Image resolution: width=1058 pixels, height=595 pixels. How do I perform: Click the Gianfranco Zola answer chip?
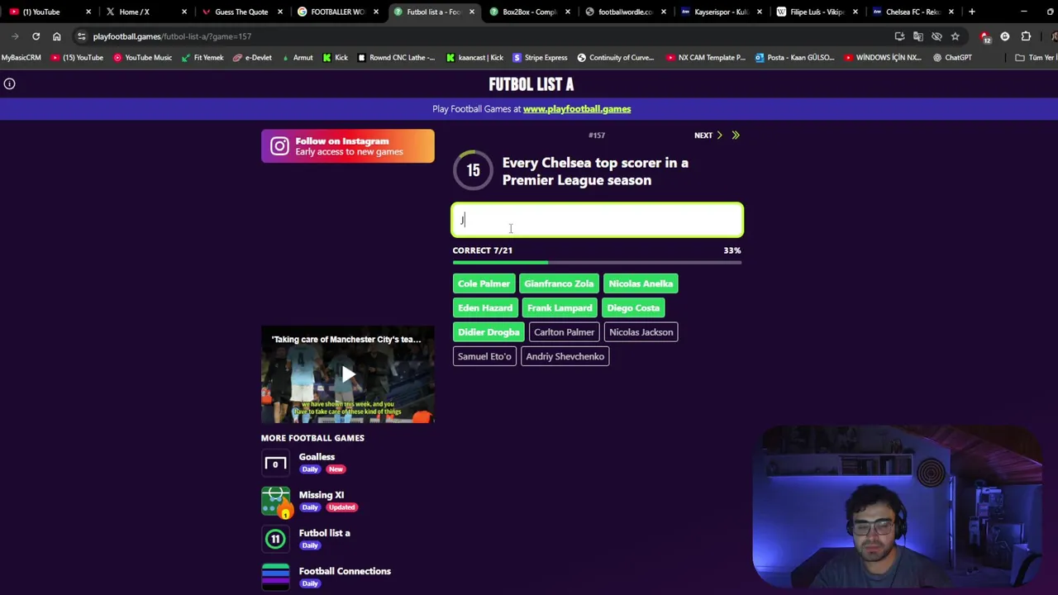click(559, 283)
